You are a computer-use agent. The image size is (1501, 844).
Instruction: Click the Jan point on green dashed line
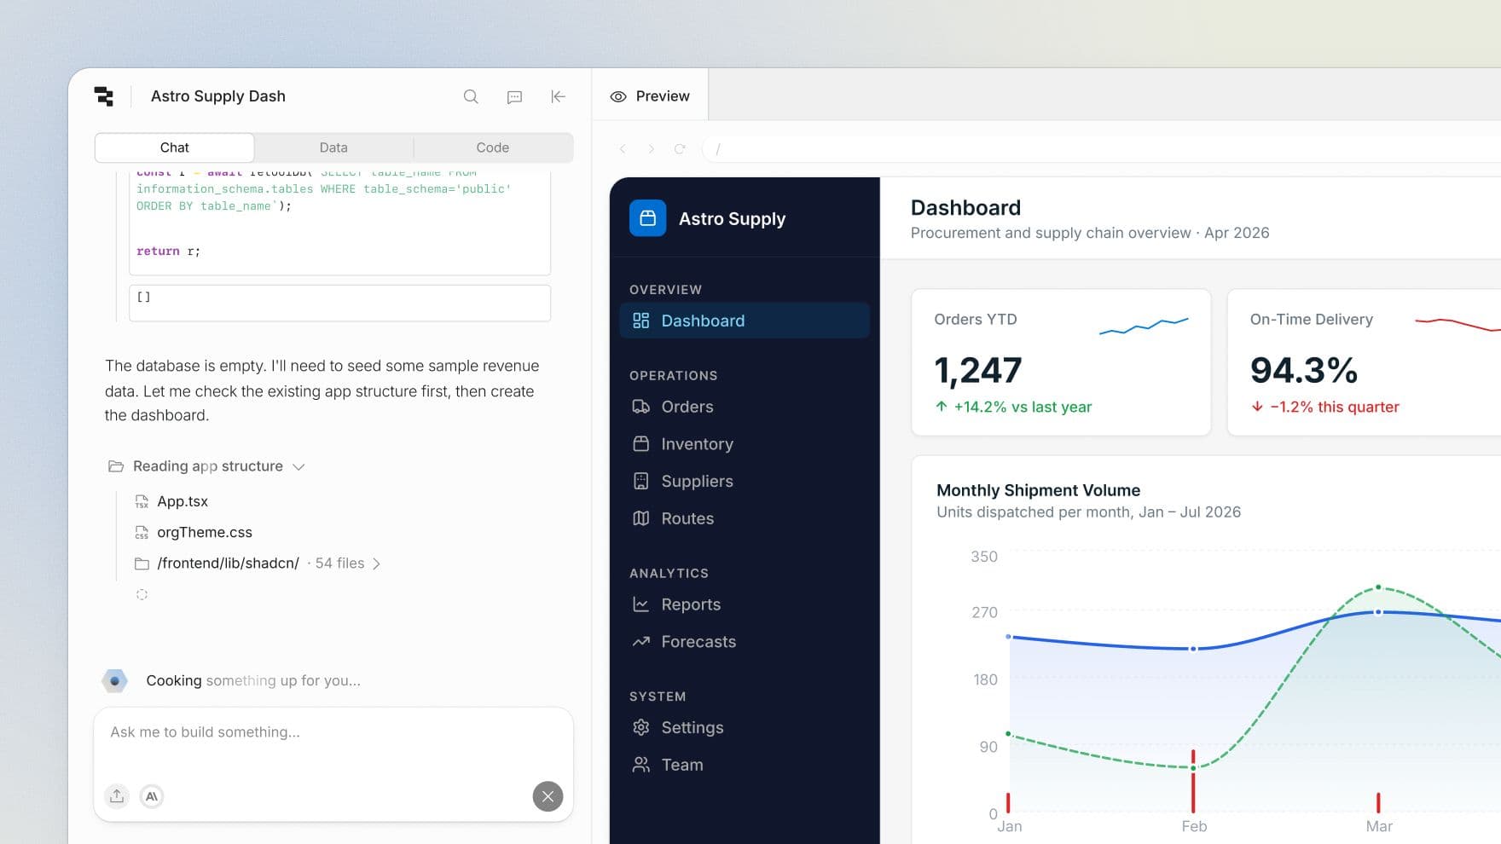point(1008,733)
